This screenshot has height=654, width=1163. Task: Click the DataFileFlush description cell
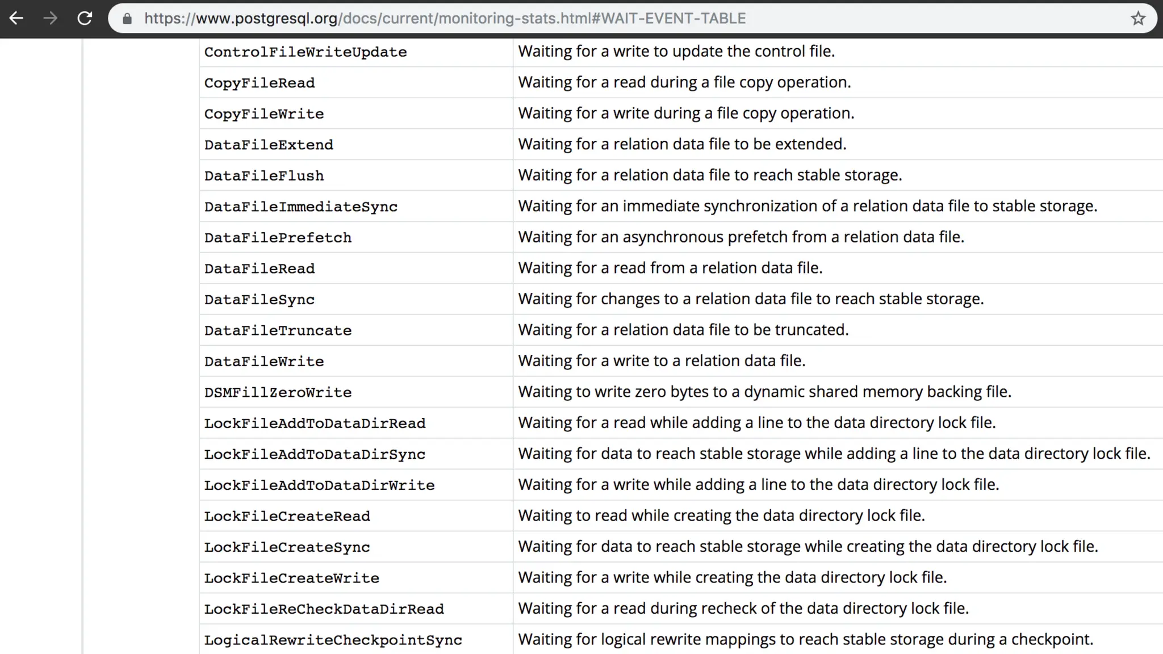point(710,175)
